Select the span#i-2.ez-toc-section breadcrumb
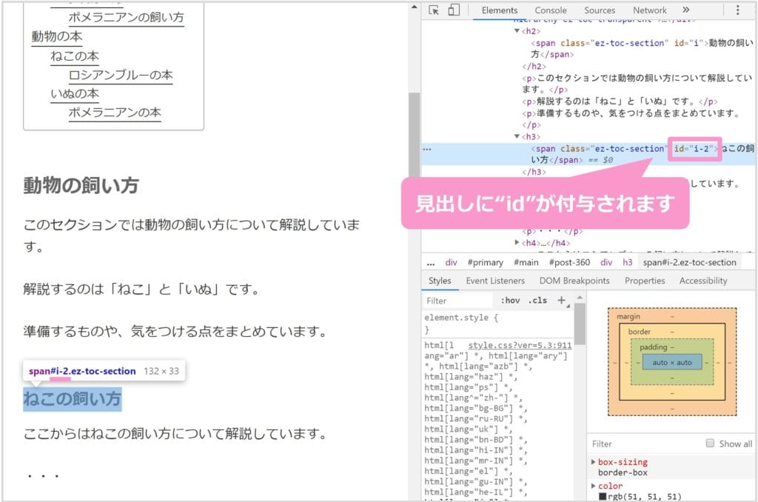 point(689,263)
